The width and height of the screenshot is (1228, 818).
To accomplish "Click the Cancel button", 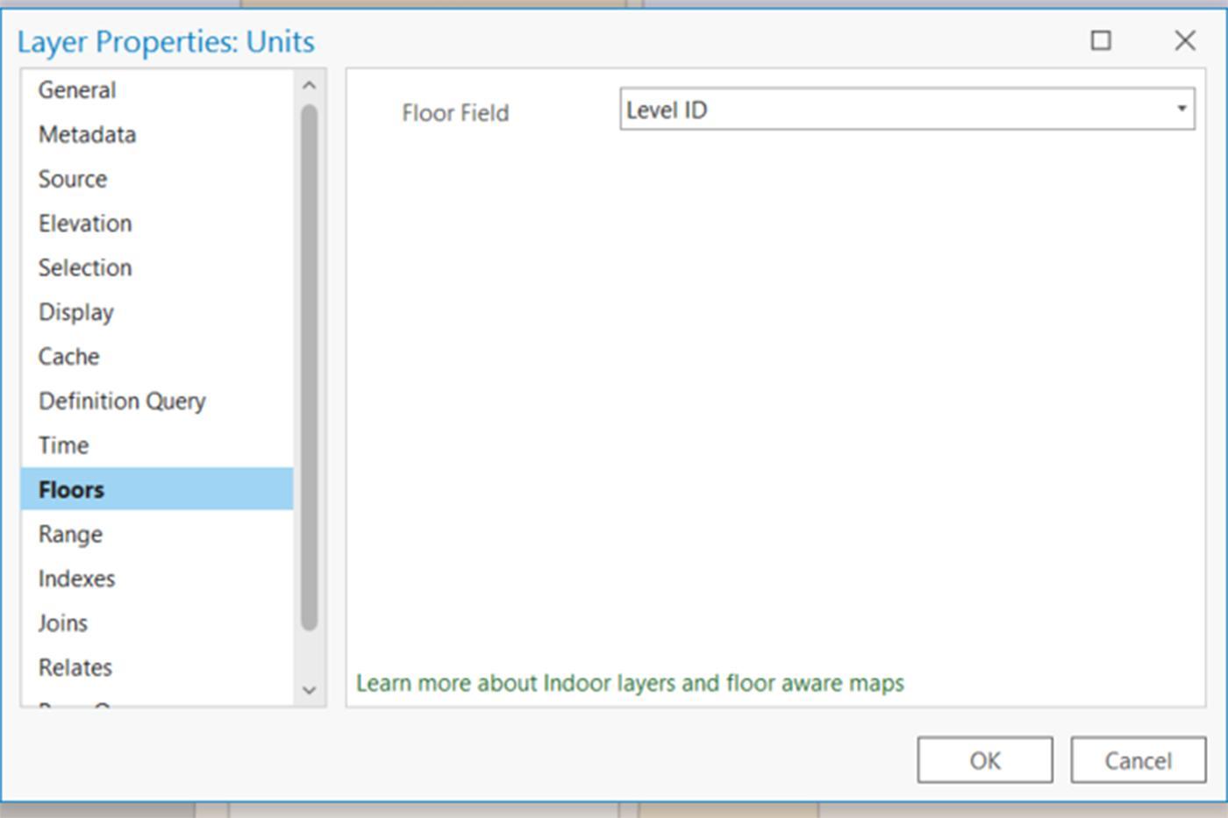I will point(1138,760).
